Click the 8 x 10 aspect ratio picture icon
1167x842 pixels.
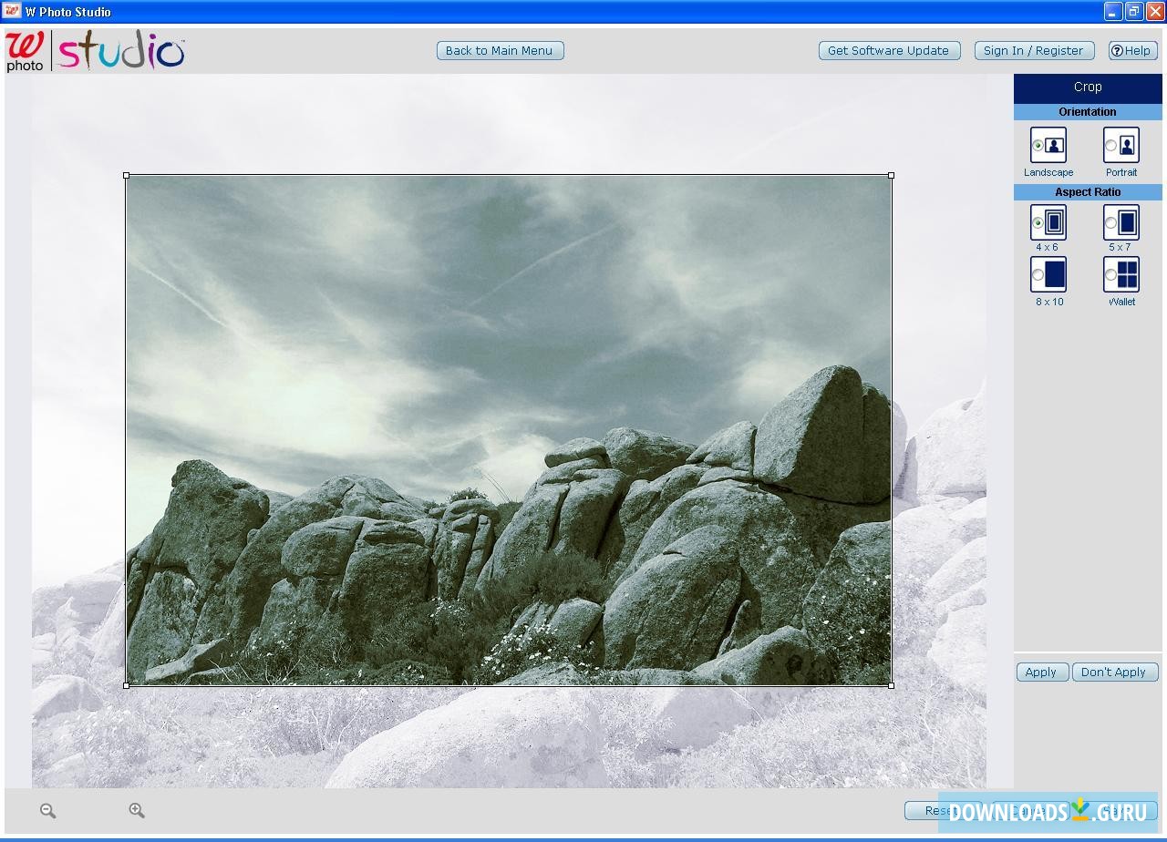tap(1055, 274)
